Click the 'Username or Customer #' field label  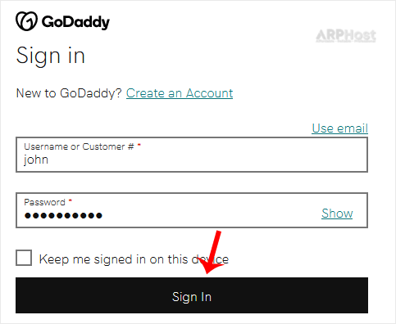pos(79,146)
